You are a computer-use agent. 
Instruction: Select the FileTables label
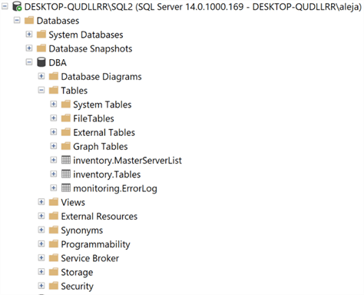94,118
